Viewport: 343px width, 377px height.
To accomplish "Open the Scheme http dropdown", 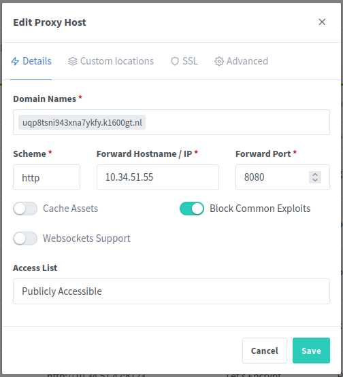I will tap(46, 177).
